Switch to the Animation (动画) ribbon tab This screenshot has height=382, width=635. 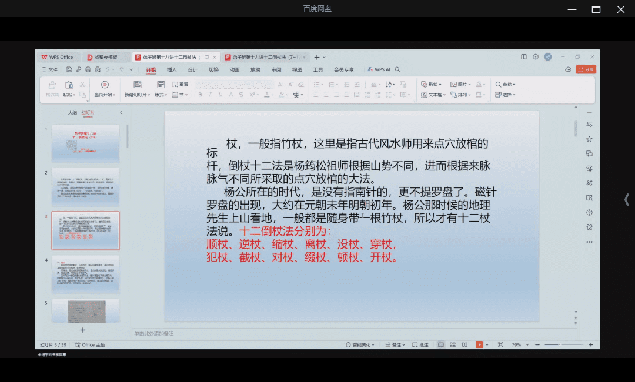tap(235, 69)
